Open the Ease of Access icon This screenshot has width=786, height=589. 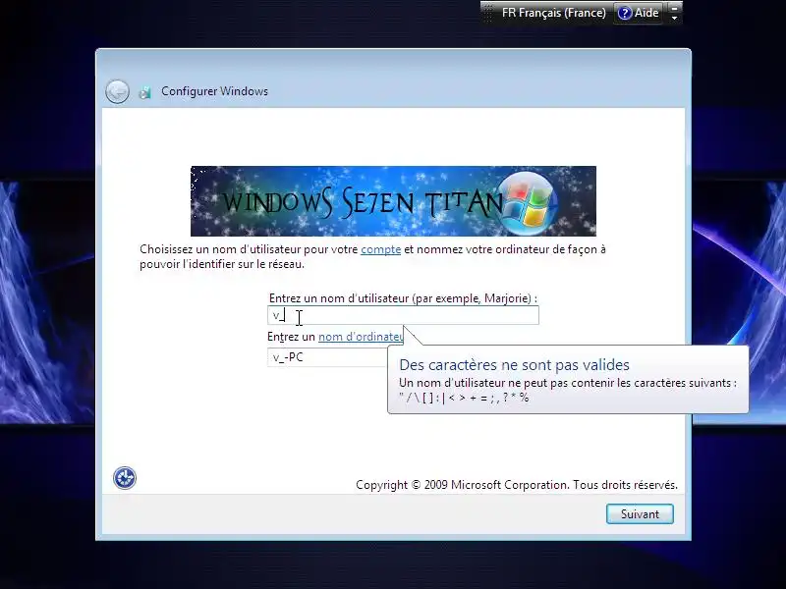click(x=125, y=478)
